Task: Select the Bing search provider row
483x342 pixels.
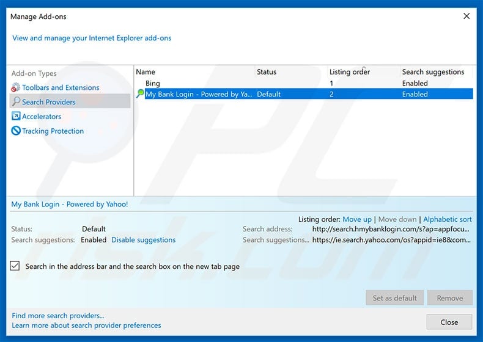Action: point(303,83)
